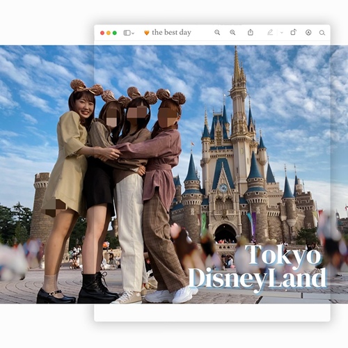Expand the highlight options dropdown arrow

tap(282, 33)
